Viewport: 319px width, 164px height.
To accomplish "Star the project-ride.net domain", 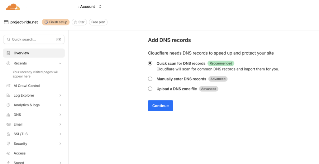I will point(79,22).
